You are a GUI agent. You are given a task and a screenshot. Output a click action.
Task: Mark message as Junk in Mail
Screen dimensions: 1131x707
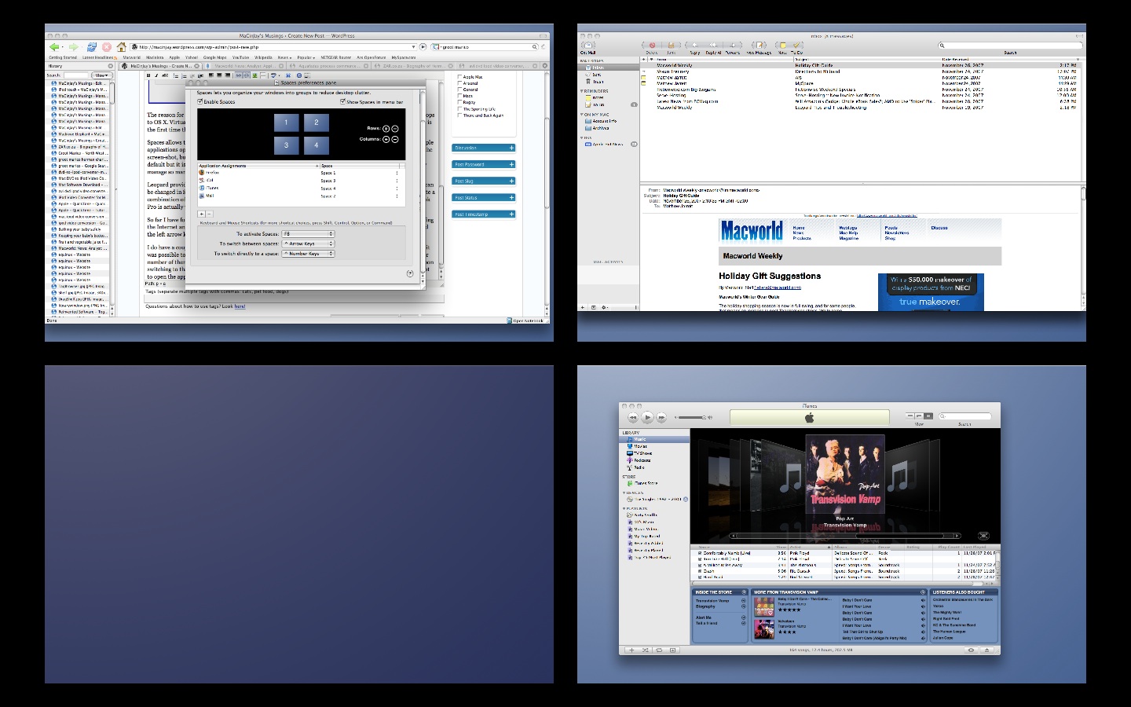coord(672,46)
